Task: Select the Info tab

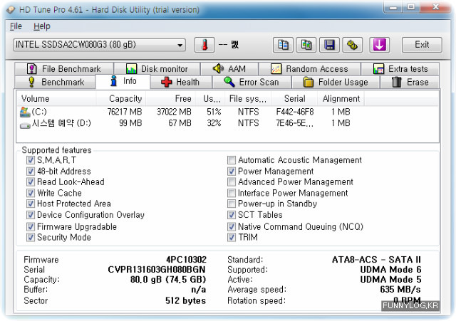Action: (123, 81)
